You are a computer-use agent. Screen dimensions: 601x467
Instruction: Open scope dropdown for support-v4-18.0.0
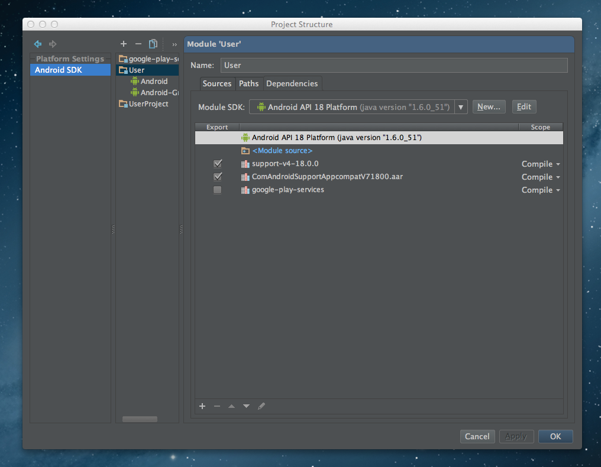(541, 164)
